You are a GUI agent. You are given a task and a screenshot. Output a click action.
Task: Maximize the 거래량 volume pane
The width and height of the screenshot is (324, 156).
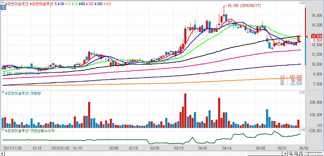click(x=304, y=92)
